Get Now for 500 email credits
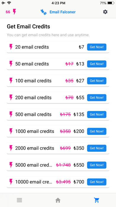 [x=97, y=115]
